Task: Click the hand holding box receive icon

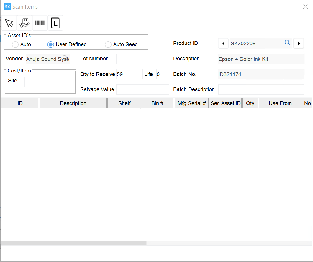Action: coord(24,23)
